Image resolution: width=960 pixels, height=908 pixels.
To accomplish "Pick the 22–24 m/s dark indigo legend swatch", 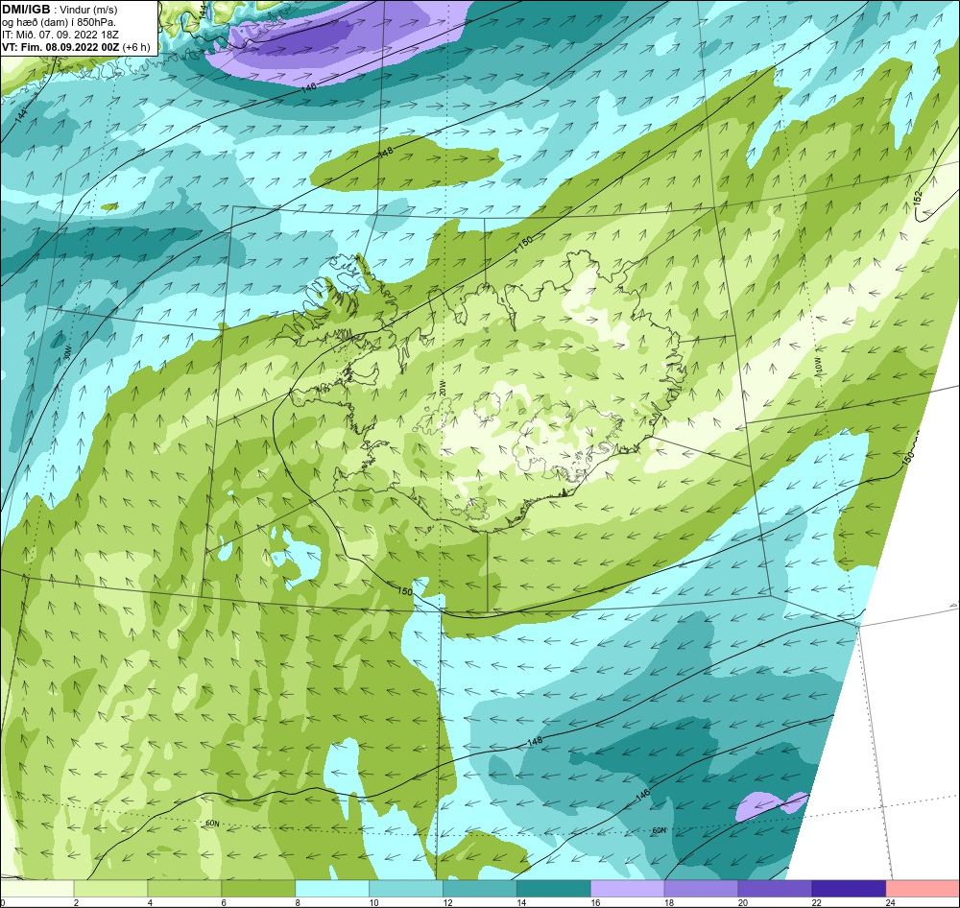I will 850,888.
